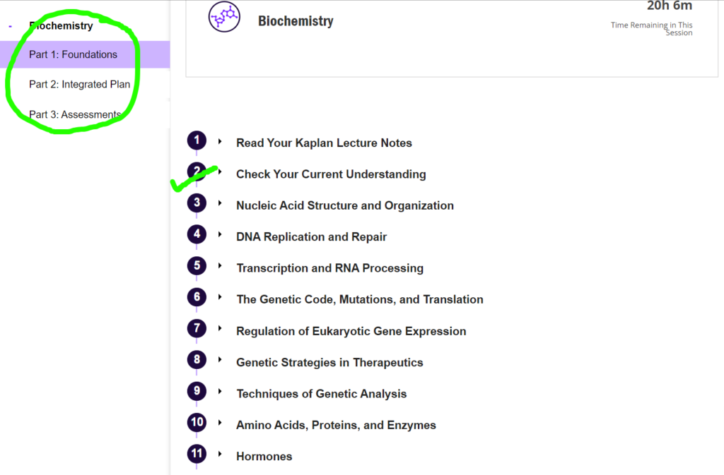Open Genetic Strategies in Therapeutics
Image resolution: width=724 pixels, height=475 pixels.
click(x=329, y=362)
